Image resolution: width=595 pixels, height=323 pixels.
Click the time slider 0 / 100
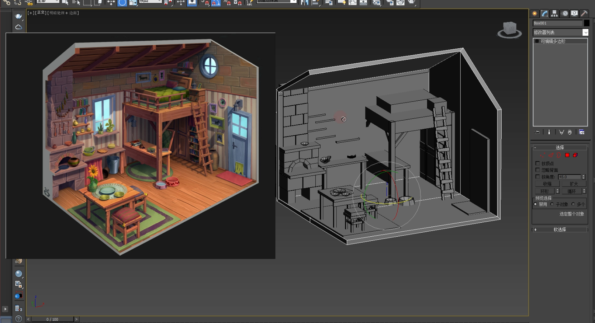pos(52,319)
